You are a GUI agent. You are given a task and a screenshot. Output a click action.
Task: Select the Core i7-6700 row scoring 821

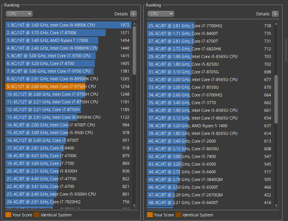coord(68,187)
